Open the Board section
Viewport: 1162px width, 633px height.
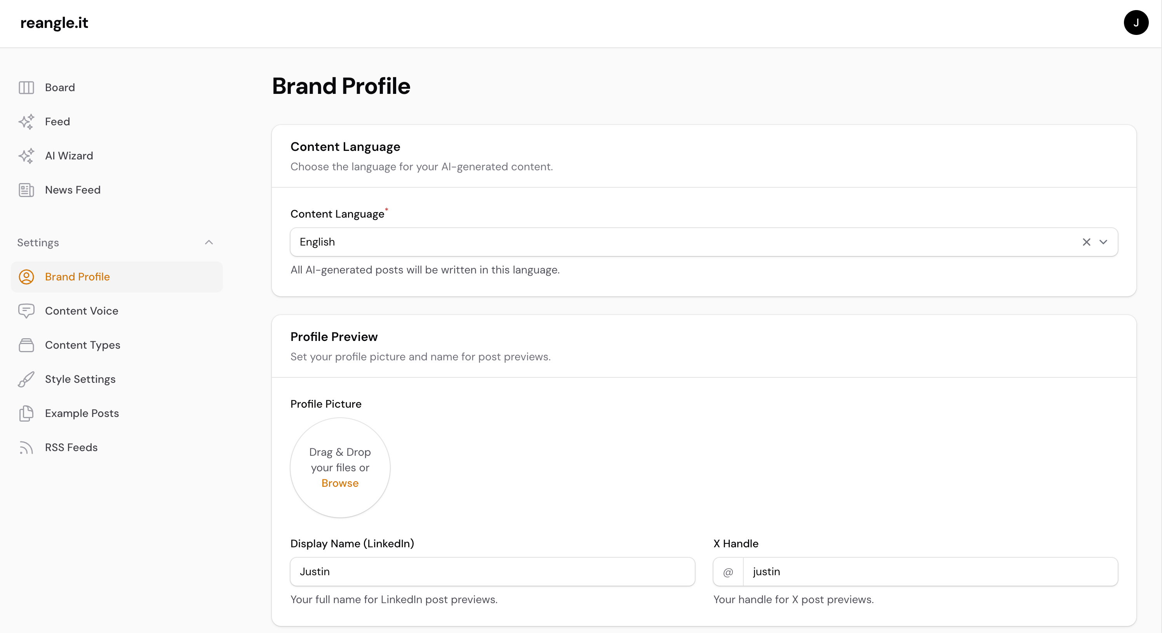pyautogui.click(x=59, y=87)
